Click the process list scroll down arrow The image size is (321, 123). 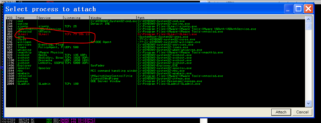click(x=308, y=103)
